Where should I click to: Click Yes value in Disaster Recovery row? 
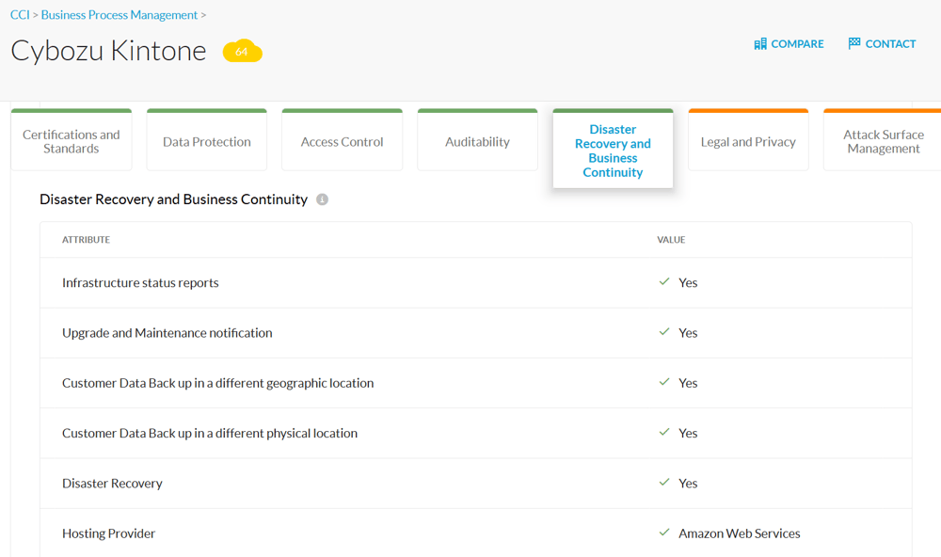coord(688,484)
